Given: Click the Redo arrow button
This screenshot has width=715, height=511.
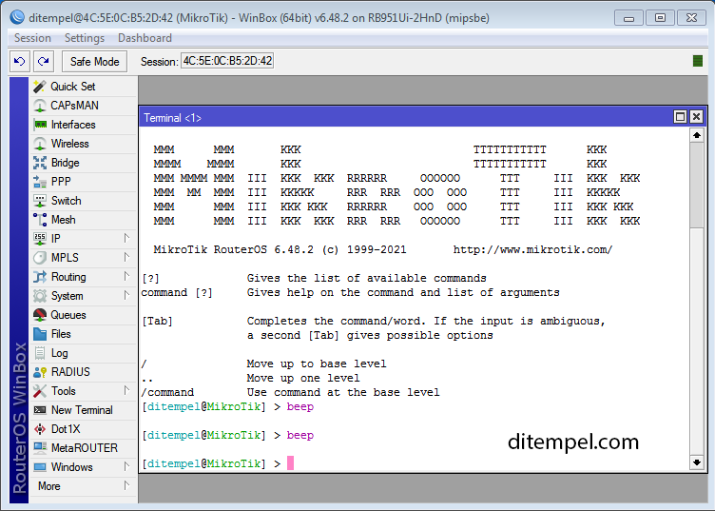Looking at the screenshot, I should (44, 61).
